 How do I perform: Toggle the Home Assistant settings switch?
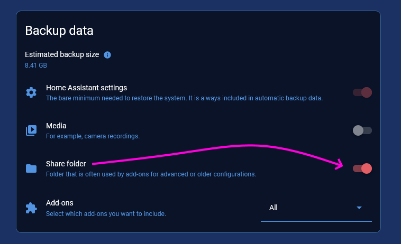point(362,92)
